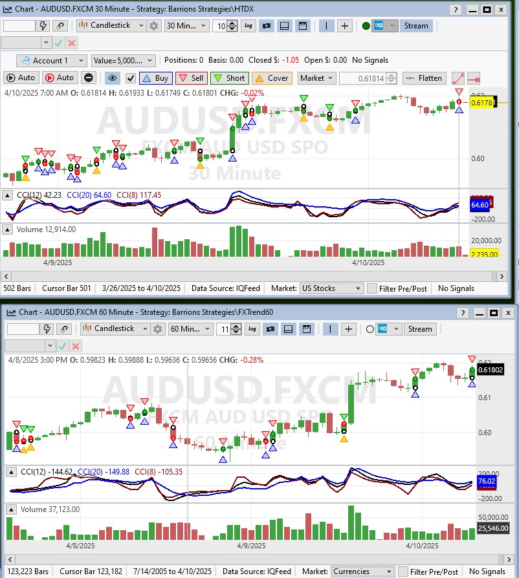Toggle Filter Pre/Post in 60 Minute chart

(403, 572)
